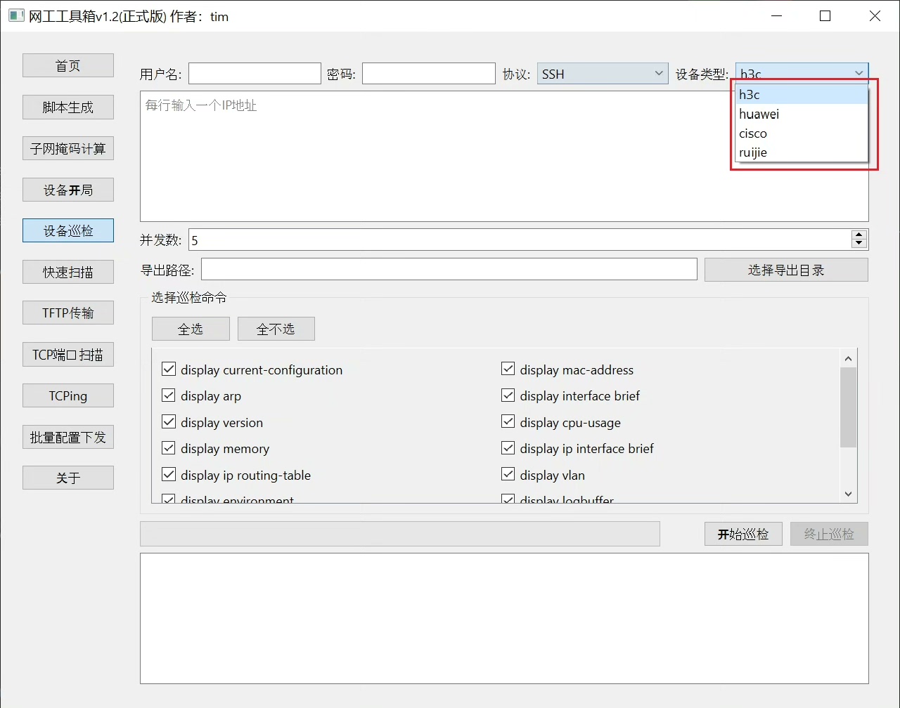The width and height of the screenshot is (900, 708).
Task: Toggle display vlan checkbox
Action: point(508,475)
